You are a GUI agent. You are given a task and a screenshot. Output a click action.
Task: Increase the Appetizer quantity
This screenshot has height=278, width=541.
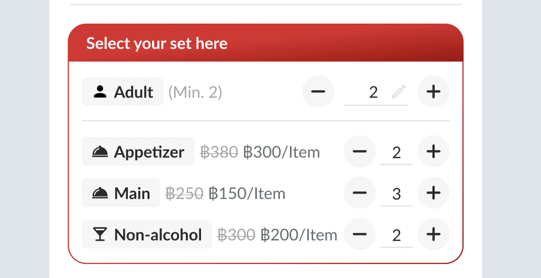433,152
